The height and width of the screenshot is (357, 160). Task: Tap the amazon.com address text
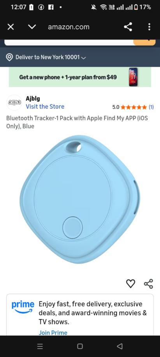(x=69, y=27)
